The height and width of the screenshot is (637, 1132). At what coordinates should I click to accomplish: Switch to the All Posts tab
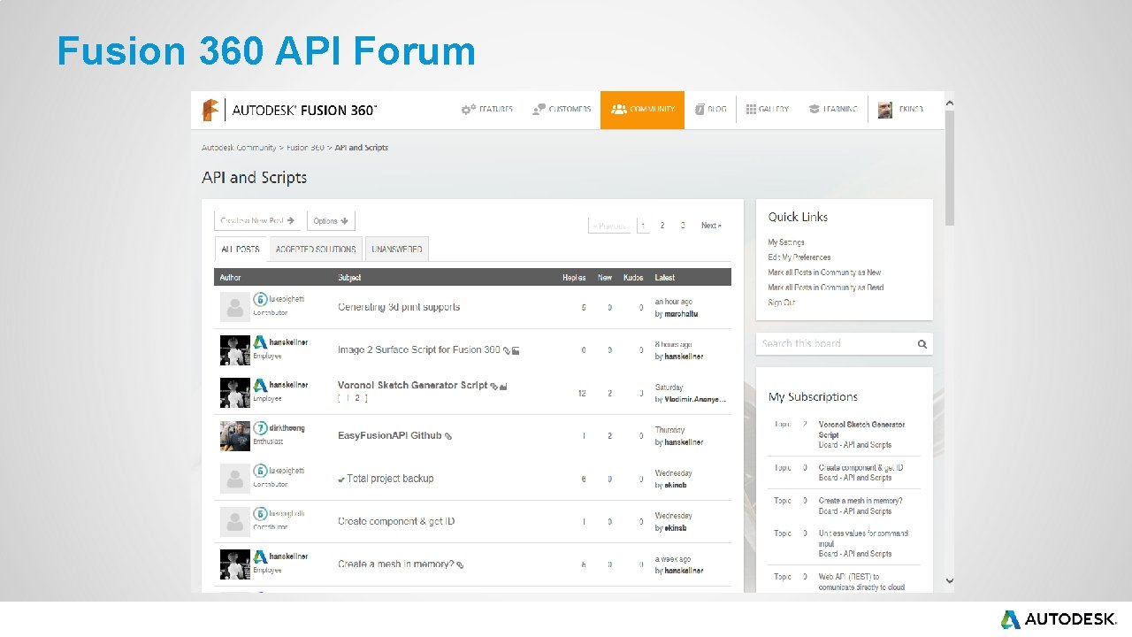pos(241,249)
